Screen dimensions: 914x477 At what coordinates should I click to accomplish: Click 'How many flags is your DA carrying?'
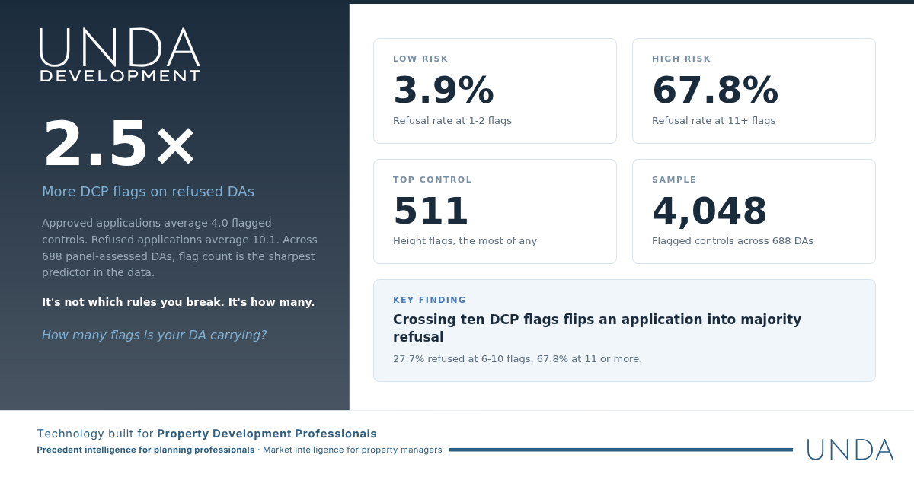tap(154, 335)
